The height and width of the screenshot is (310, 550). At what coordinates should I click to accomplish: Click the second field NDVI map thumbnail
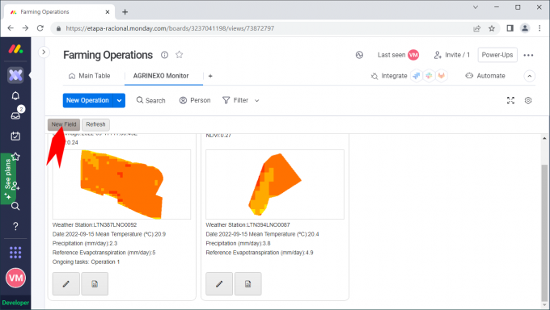[x=275, y=185]
